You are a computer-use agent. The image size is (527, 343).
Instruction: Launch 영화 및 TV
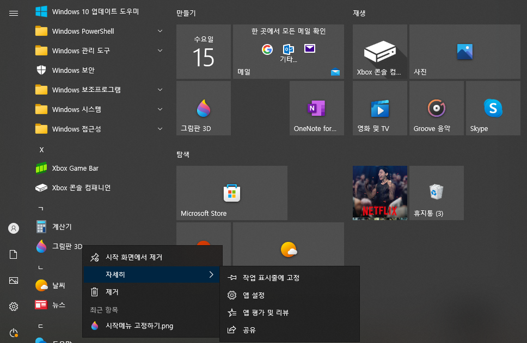(379, 108)
